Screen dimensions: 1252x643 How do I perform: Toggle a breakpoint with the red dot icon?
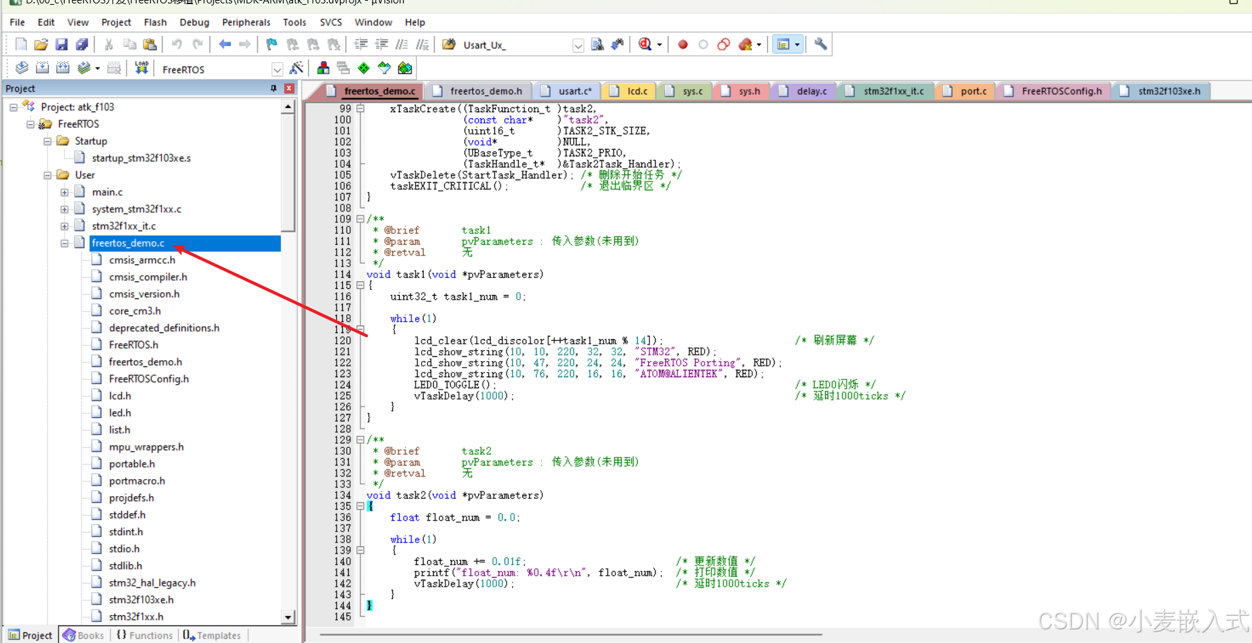click(682, 44)
